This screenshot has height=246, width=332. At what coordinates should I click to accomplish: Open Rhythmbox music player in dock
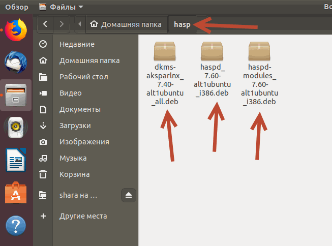click(x=16, y=128)
